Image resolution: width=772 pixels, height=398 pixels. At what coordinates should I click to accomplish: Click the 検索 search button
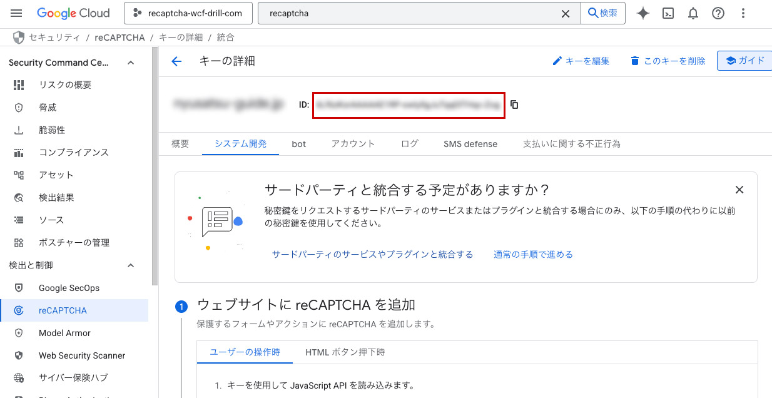603,13
